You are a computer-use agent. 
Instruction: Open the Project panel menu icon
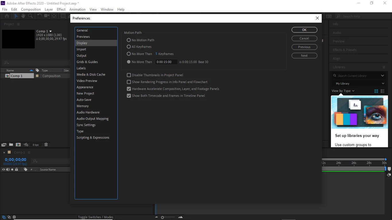pyautogui.click(x=18, y=24)
